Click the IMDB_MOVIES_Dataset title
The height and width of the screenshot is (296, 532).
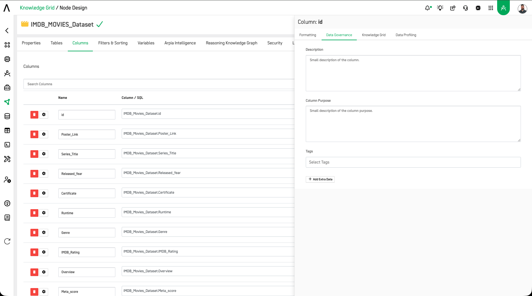pos(62,24)
